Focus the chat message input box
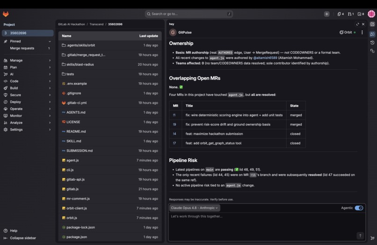Image resolution: width=377 pixels, height=245 pixels. click(x=267, y=226)
